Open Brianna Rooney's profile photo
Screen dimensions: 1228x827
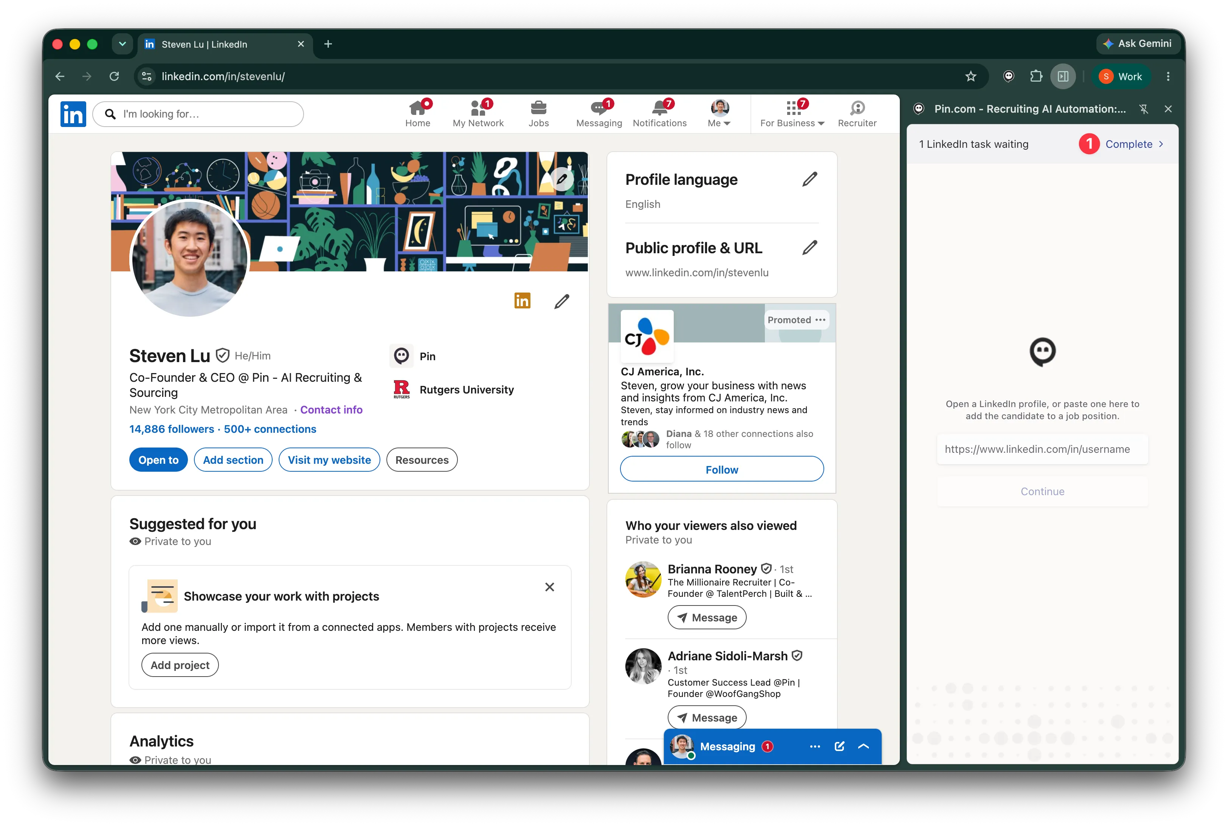coord(643,579)
